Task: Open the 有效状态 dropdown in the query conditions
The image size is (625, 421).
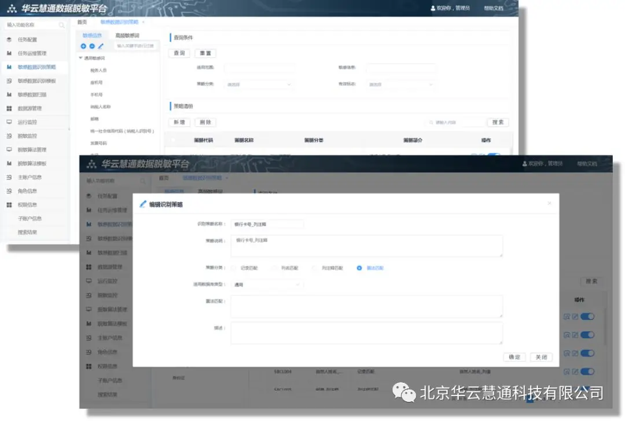Action: 400,85
